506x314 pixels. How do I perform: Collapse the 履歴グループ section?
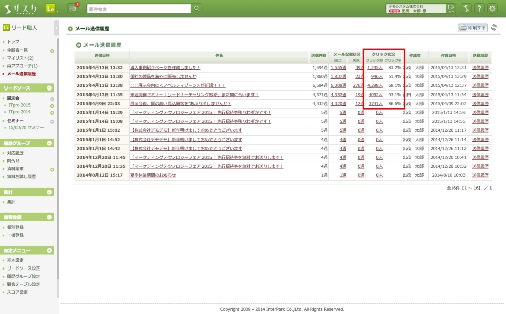[50, 143]
